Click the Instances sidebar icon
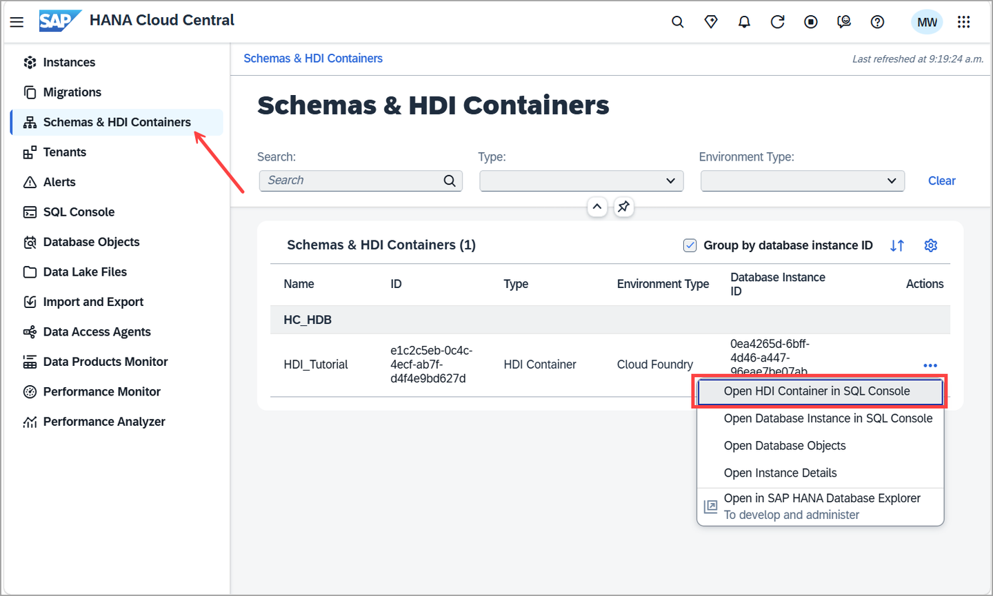993x596 pixels. coord(30,63)
